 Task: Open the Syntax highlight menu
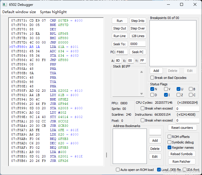(53, 12)
